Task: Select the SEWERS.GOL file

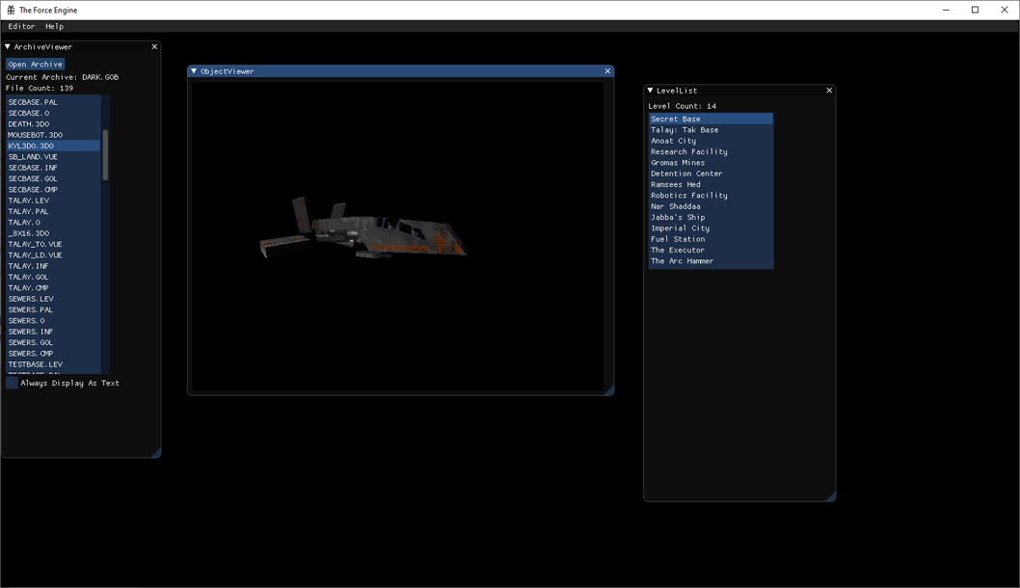Action: 53,343
